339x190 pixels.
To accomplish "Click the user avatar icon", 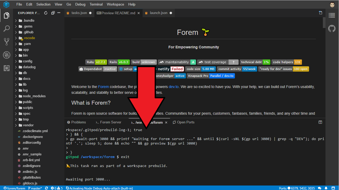I will tap(332, 4).
